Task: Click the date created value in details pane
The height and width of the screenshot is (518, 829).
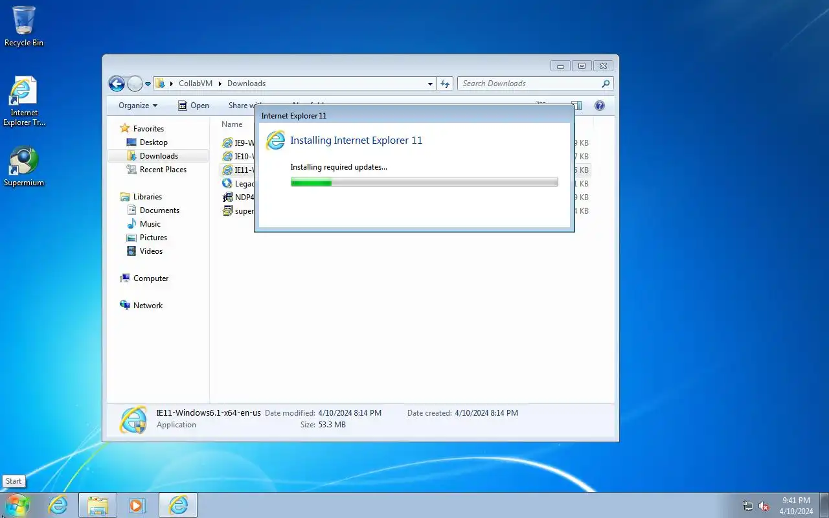Action: point(486,413)
